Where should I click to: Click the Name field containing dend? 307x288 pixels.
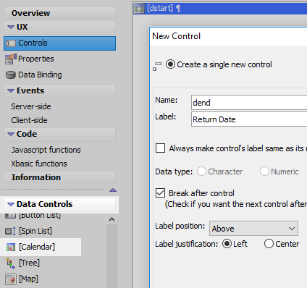(249, 103)
